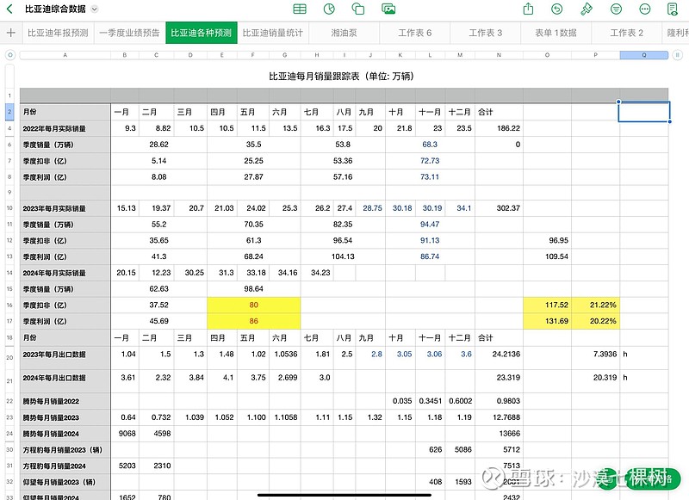Switch to the 工作表 3 tab
Screen dimensions: 689x500
pos(486,33)
